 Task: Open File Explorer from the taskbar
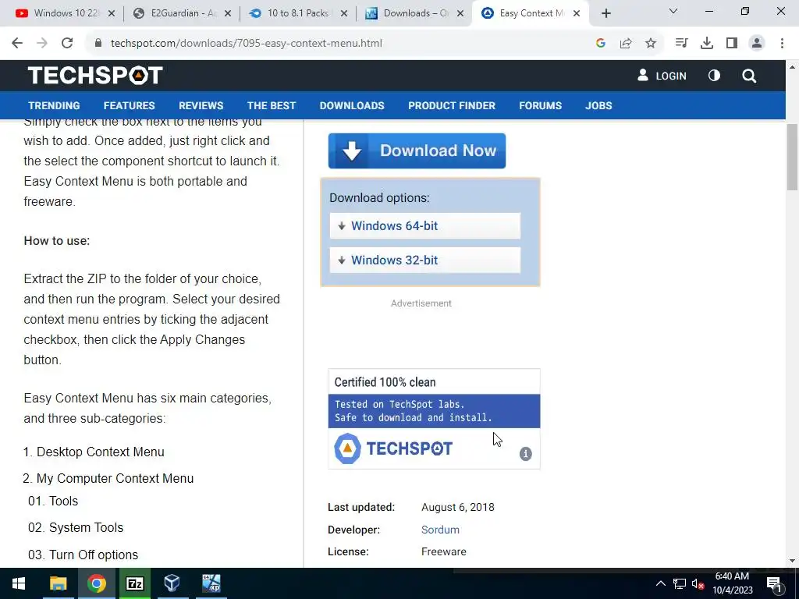pos(58,583)
